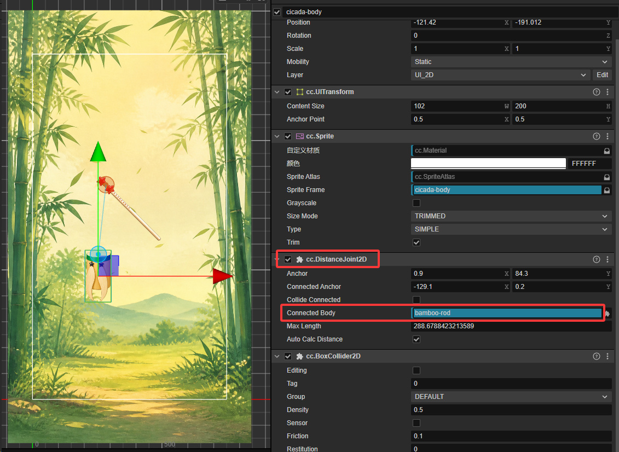Screen dimensions: 619x452
Task: Click Sprite Frame asset picker icon
Action: 607,190
